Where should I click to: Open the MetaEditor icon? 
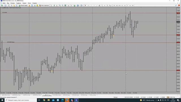pyautogui.click(x=29, y=5)
